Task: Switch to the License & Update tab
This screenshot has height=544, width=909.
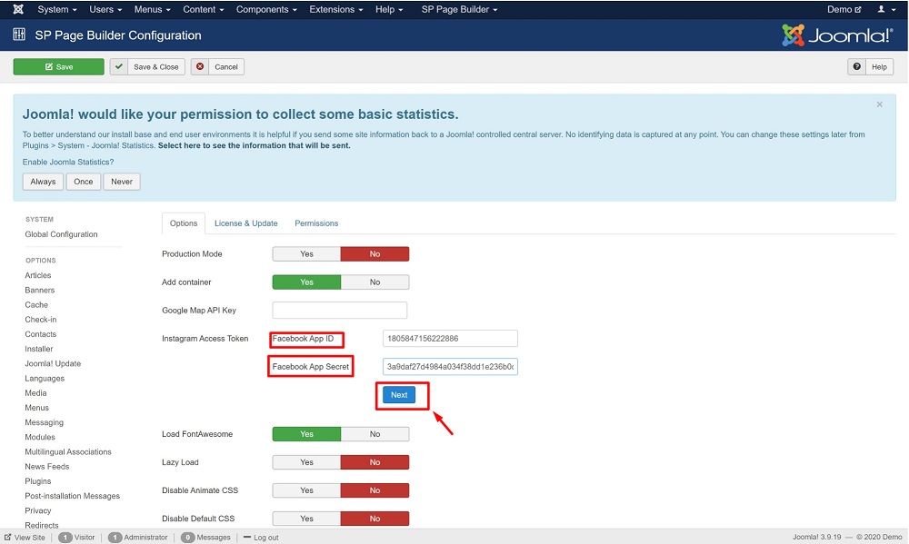Action: 245,223
